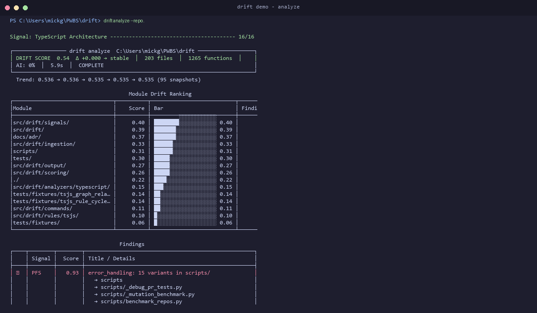
Task: Click the COMPLETE status indicator
Action: [x=91, y=65]
